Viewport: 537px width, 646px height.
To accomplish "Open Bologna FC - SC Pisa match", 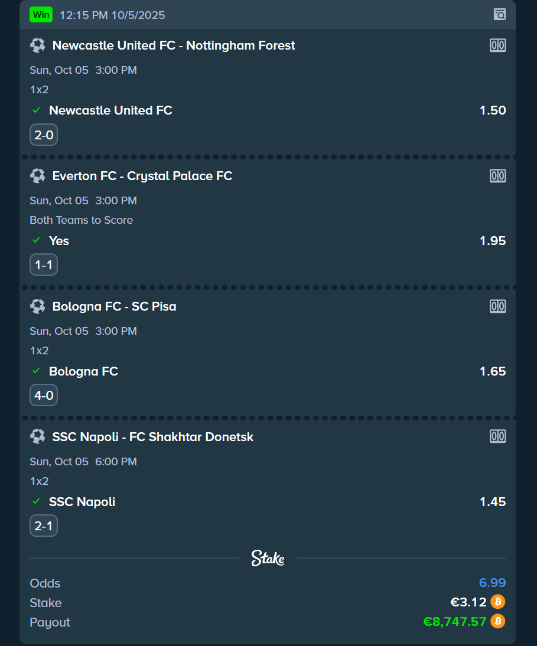I will coord(115,306).
